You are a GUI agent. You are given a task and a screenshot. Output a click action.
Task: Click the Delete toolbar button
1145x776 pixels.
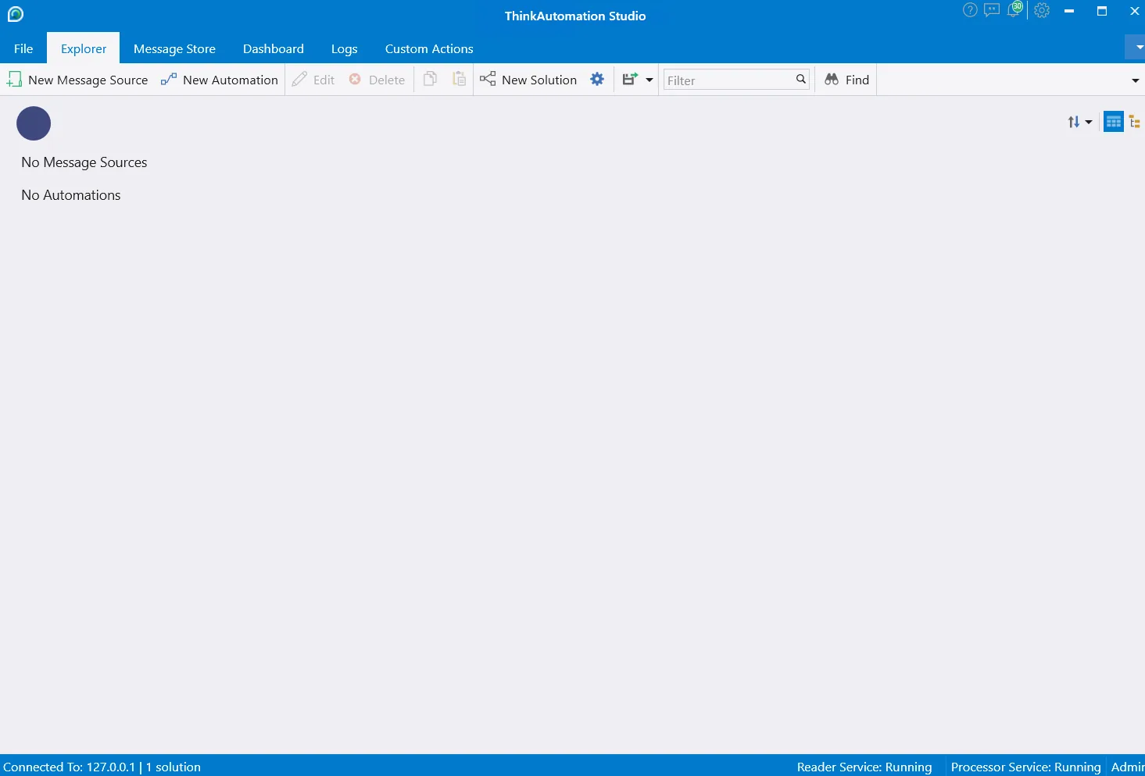[x=377, y=80]
